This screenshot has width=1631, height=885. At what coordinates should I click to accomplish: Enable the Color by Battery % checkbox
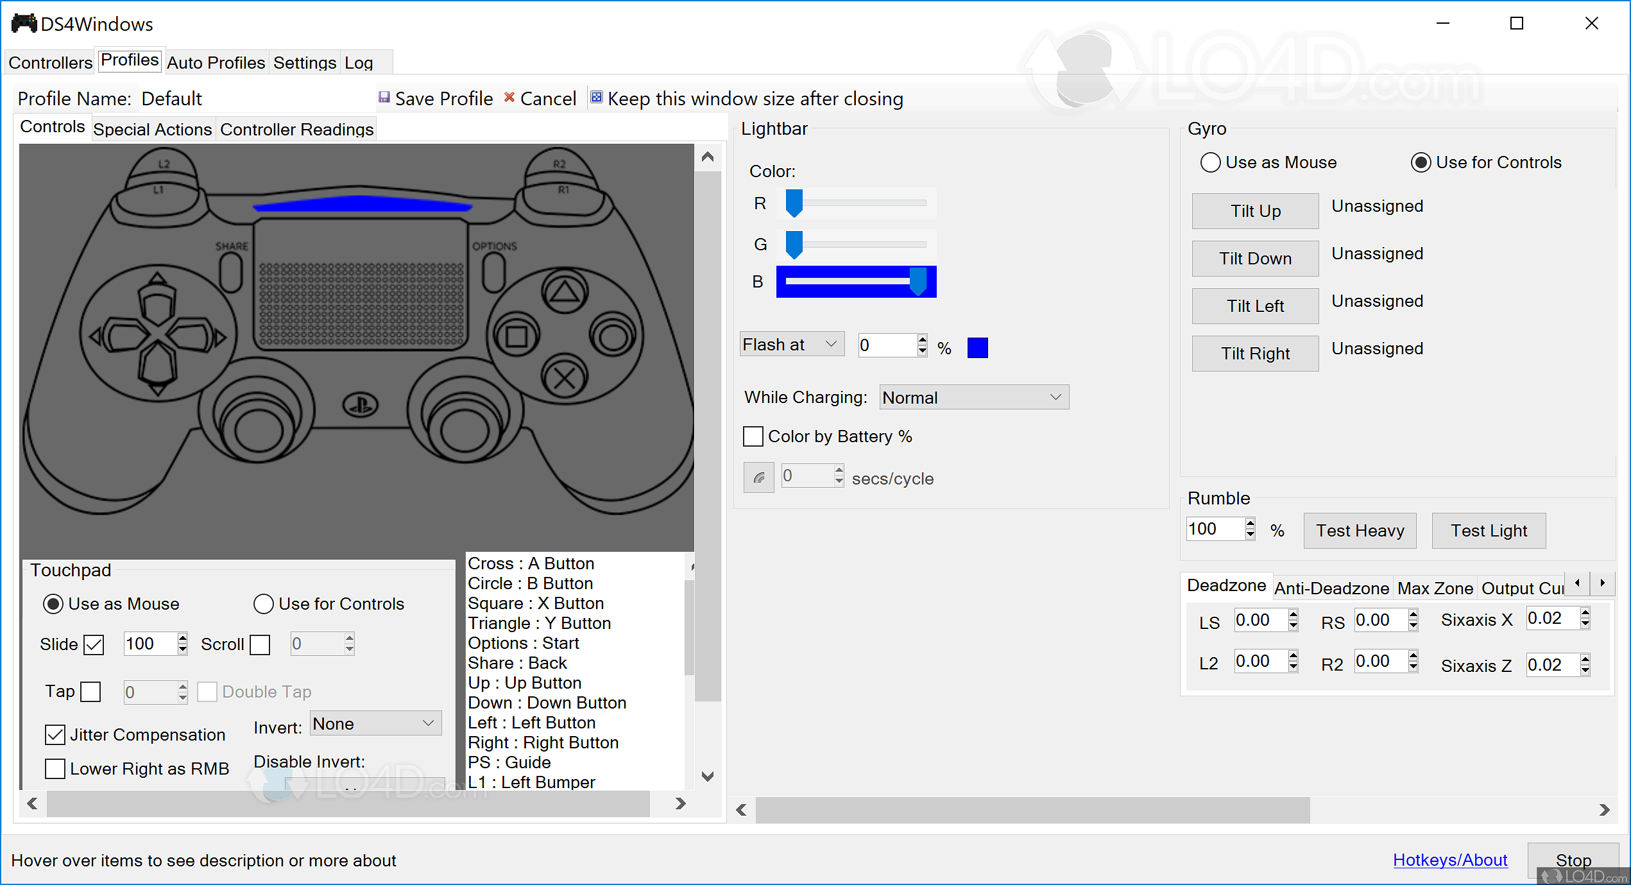pyautogui.click(x=753, y=436)
